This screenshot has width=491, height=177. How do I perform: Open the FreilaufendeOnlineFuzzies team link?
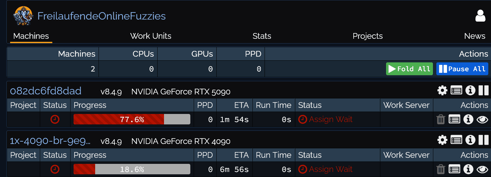102,16
